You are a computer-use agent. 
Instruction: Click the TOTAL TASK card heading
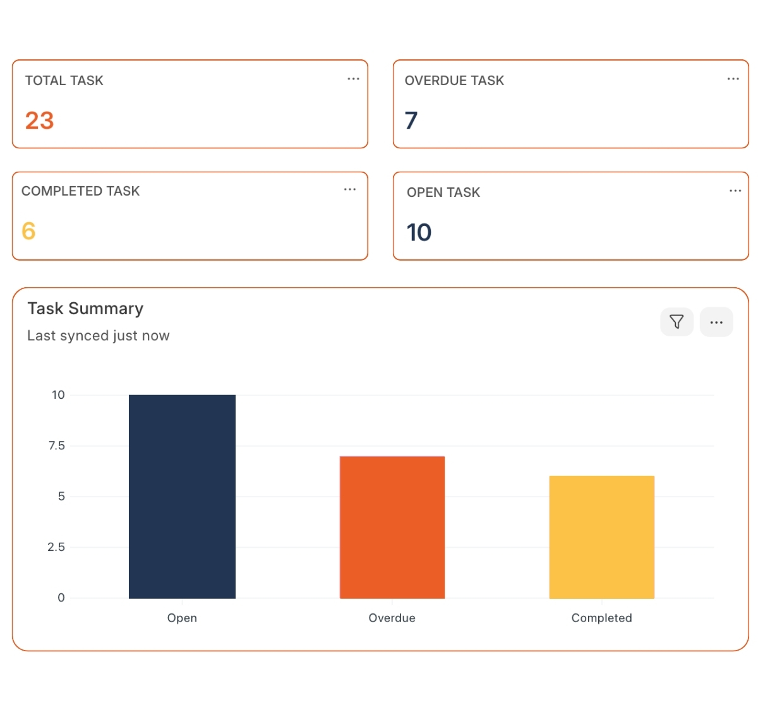click(x=64, y=81)
